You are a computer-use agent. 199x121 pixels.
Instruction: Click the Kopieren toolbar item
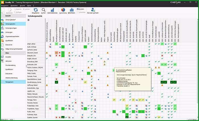18,9
